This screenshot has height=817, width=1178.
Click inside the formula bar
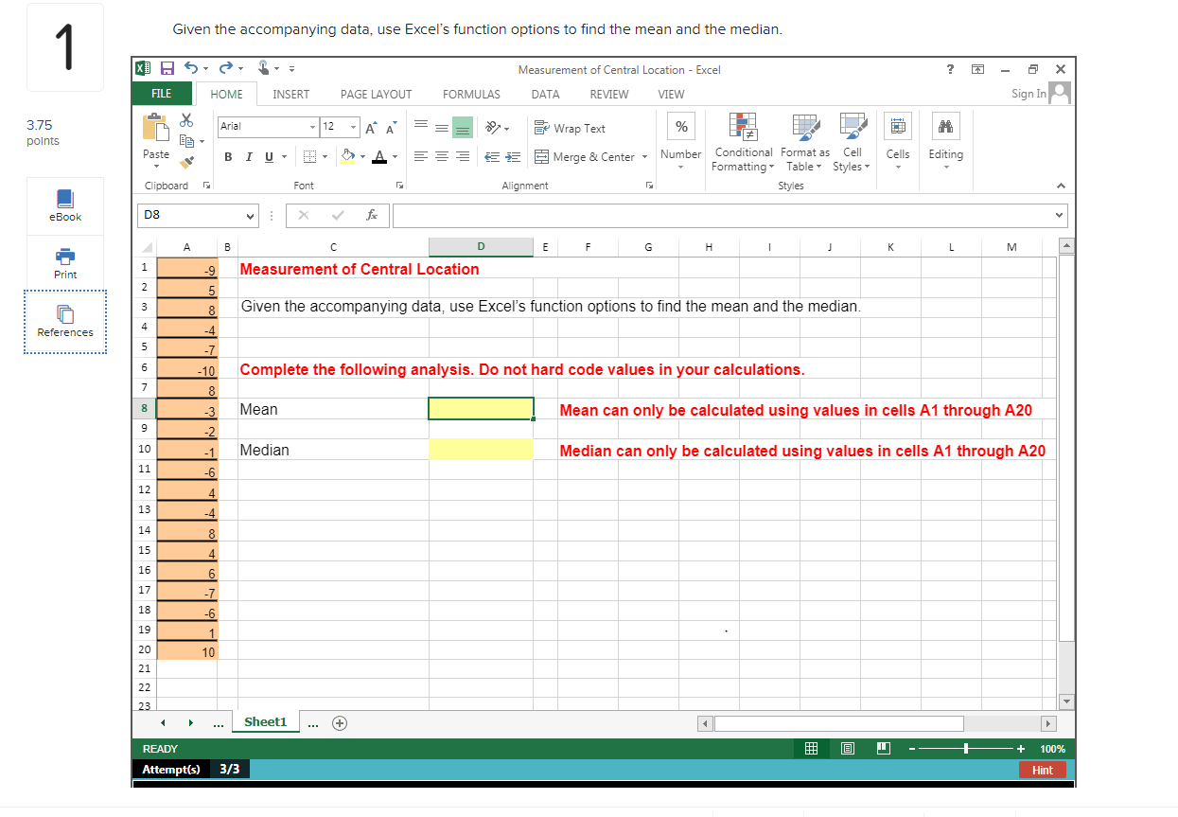click(662, 215)
